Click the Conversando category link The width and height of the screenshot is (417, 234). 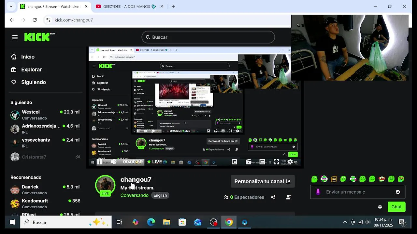[135, 195]
